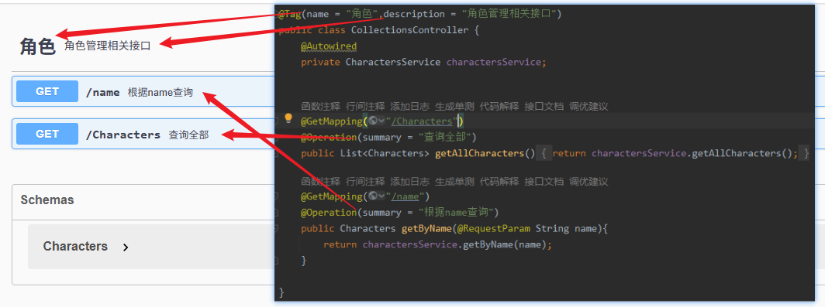Click 函数注释 above getAllCharacters method

tap(320, 107)
